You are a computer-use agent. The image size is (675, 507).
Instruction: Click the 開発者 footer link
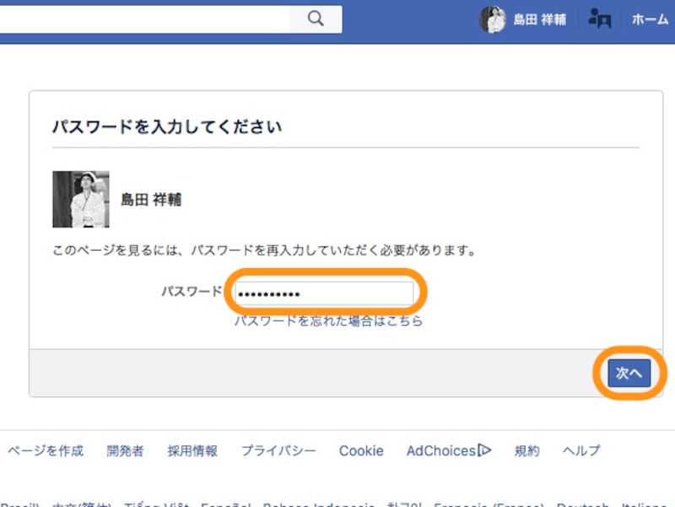pyautogui.click(x=125, y=450)
